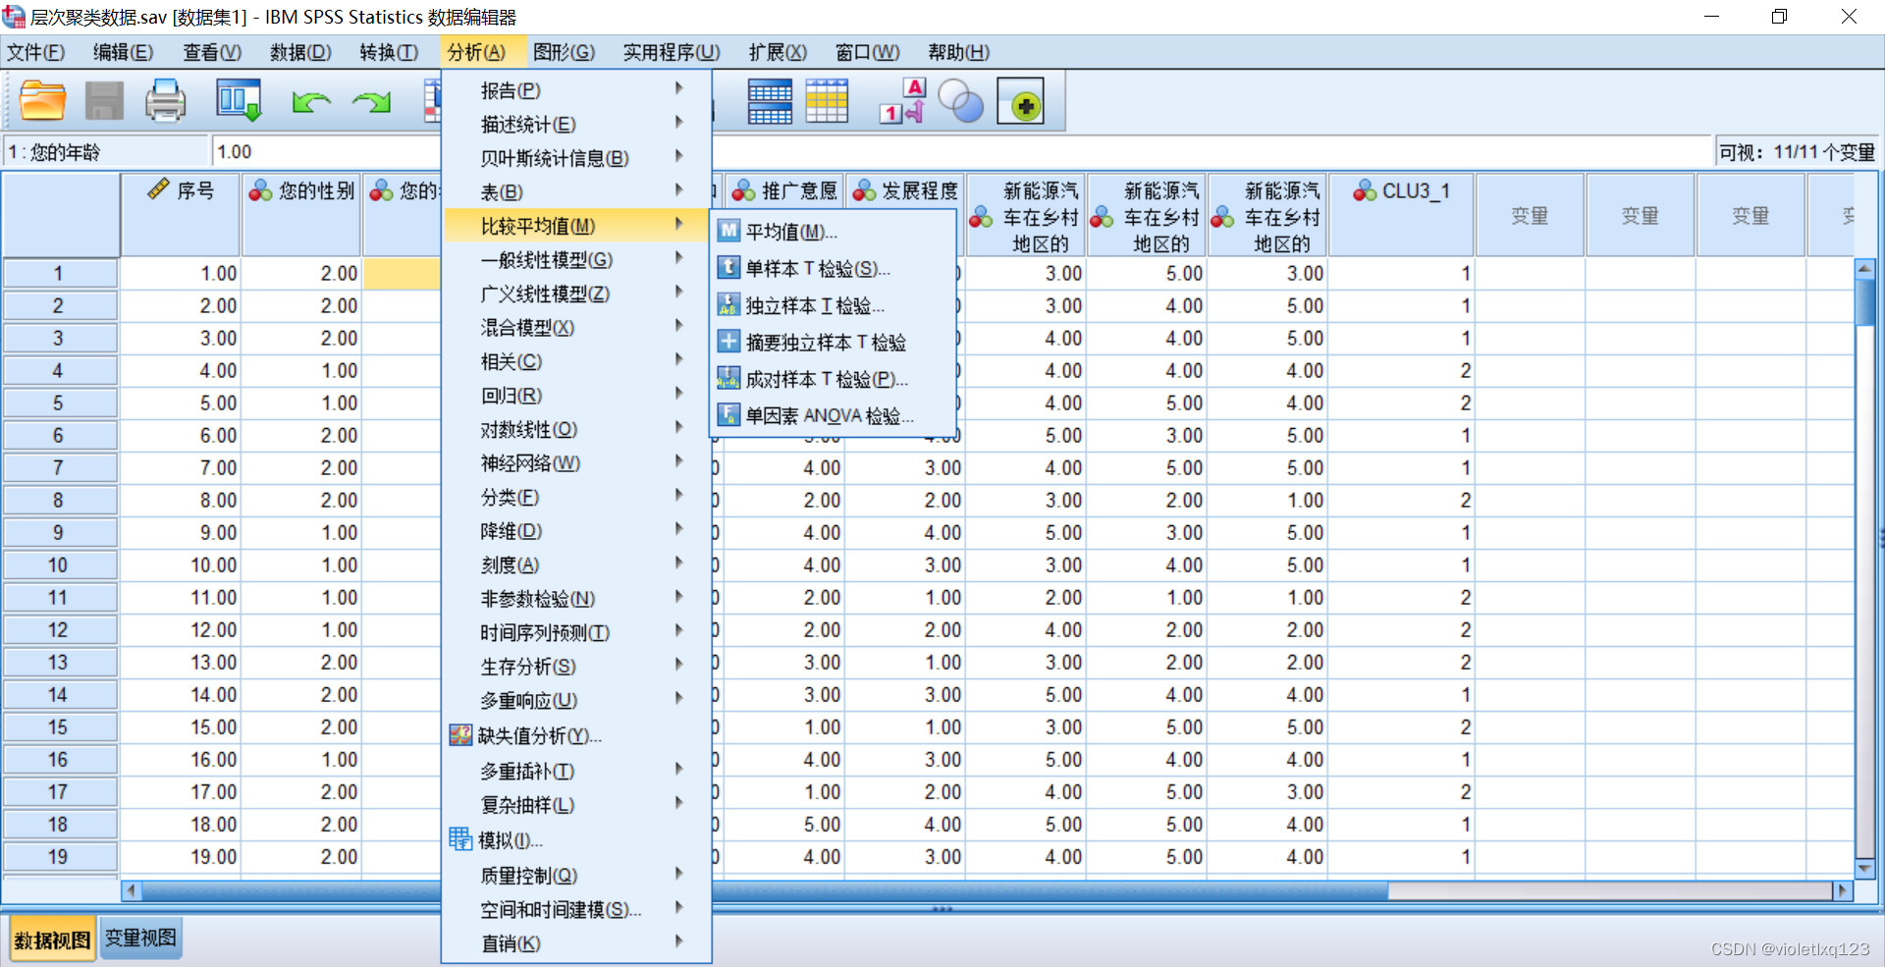Open the 文件(F) menu
Screen dimensions: 1885x967
pos(36,52)
